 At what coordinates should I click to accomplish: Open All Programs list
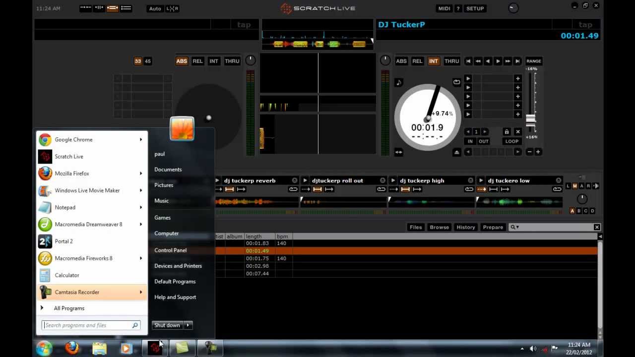[69, 308]
